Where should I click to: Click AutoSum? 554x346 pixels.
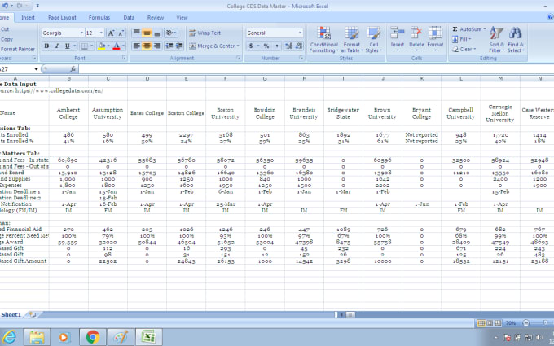[x=468, y=29]
